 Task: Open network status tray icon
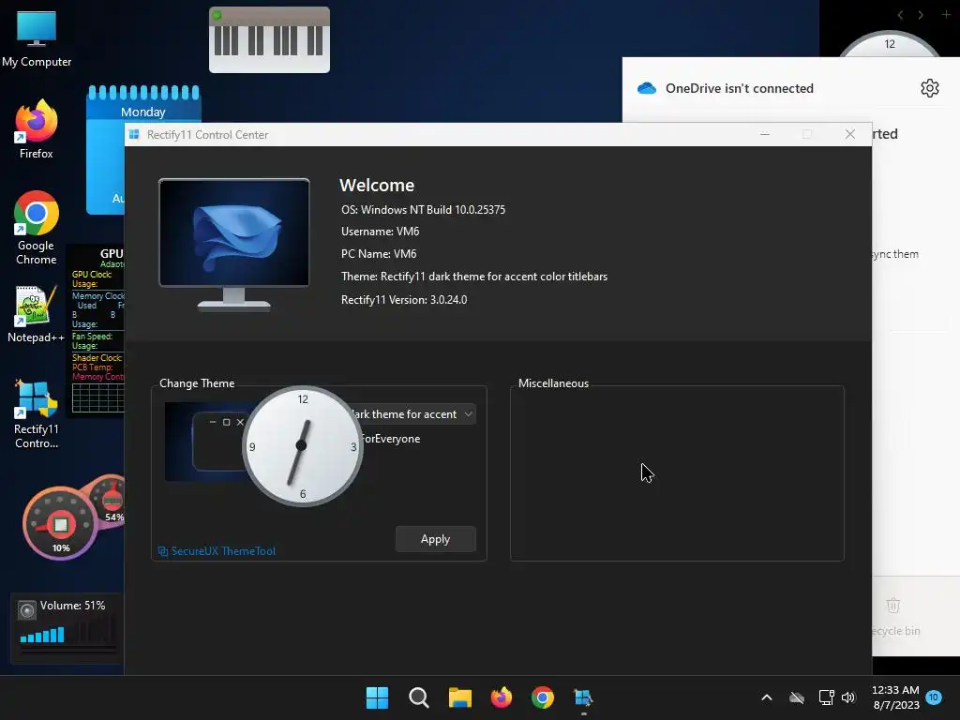point(826,697)
